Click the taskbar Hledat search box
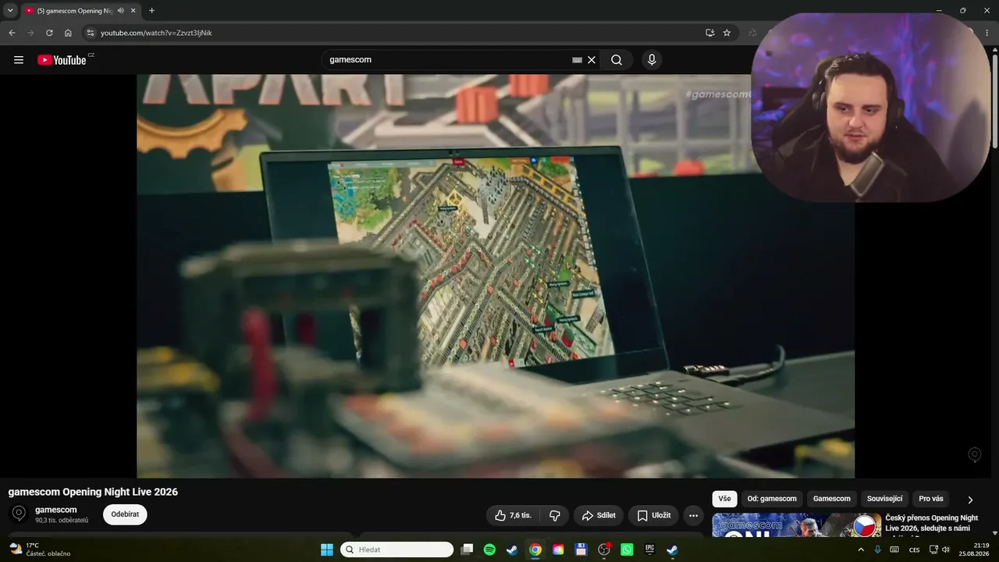This screenshot has height=562, width=999. (396, 550)
